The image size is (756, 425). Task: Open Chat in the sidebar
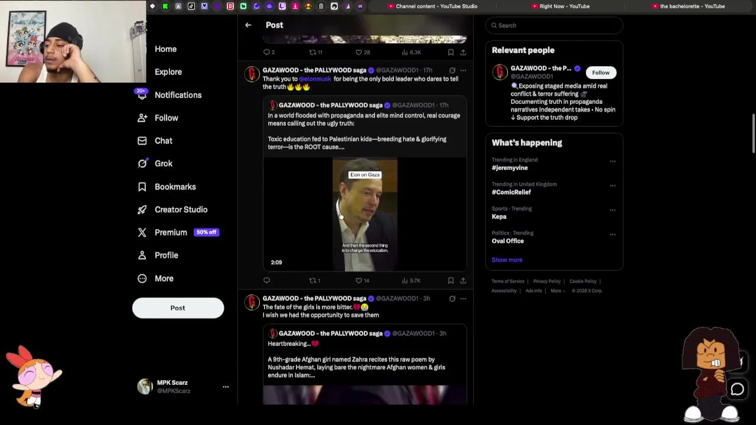point(163,141)
